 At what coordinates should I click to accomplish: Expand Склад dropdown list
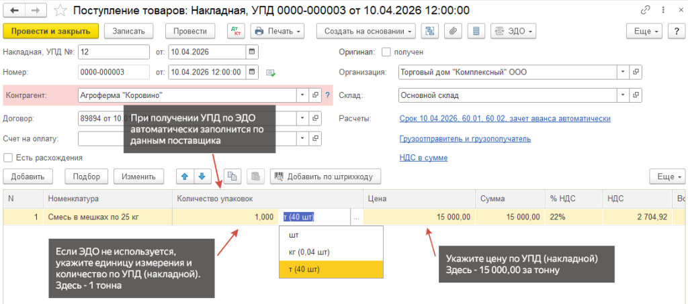(623, 95)
